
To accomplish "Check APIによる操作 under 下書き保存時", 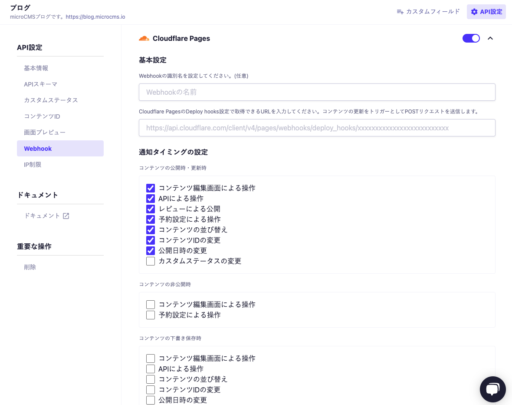I will (151, 369).
